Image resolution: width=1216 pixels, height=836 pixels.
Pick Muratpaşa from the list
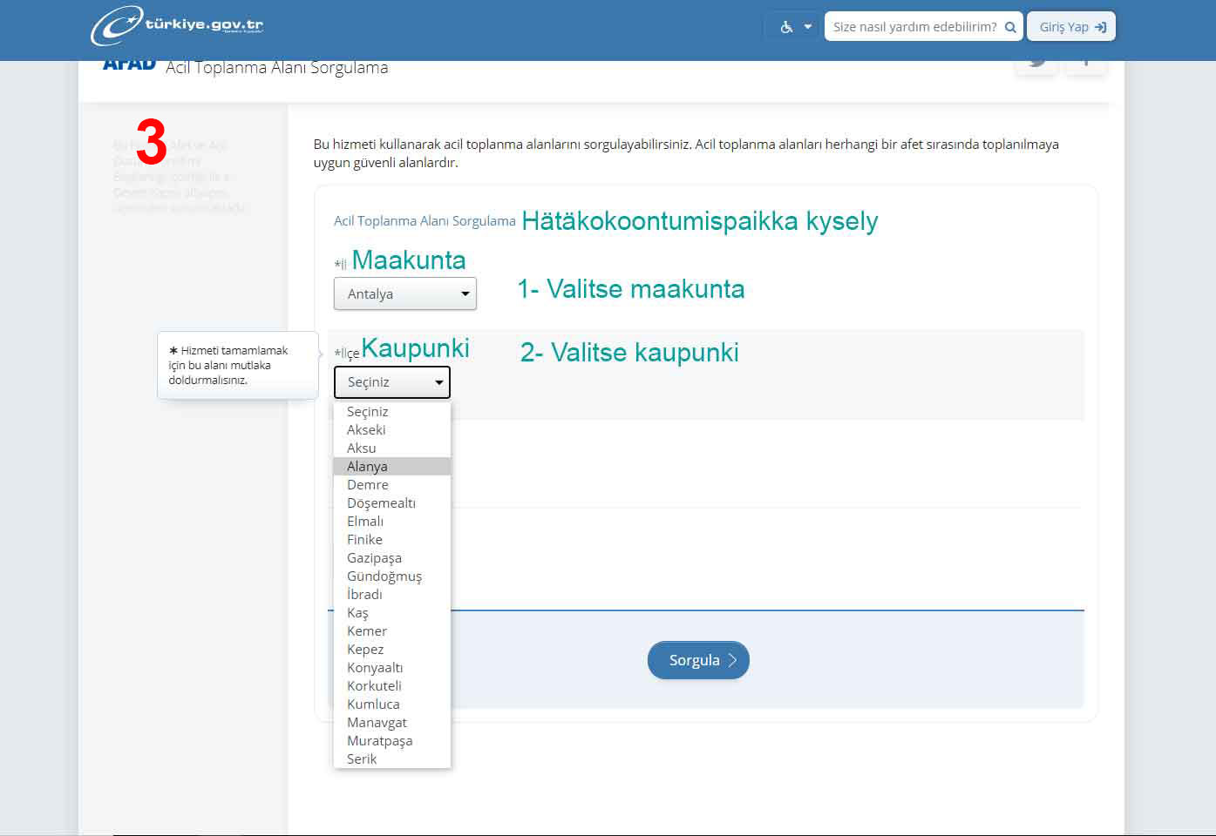pos(379,741)
